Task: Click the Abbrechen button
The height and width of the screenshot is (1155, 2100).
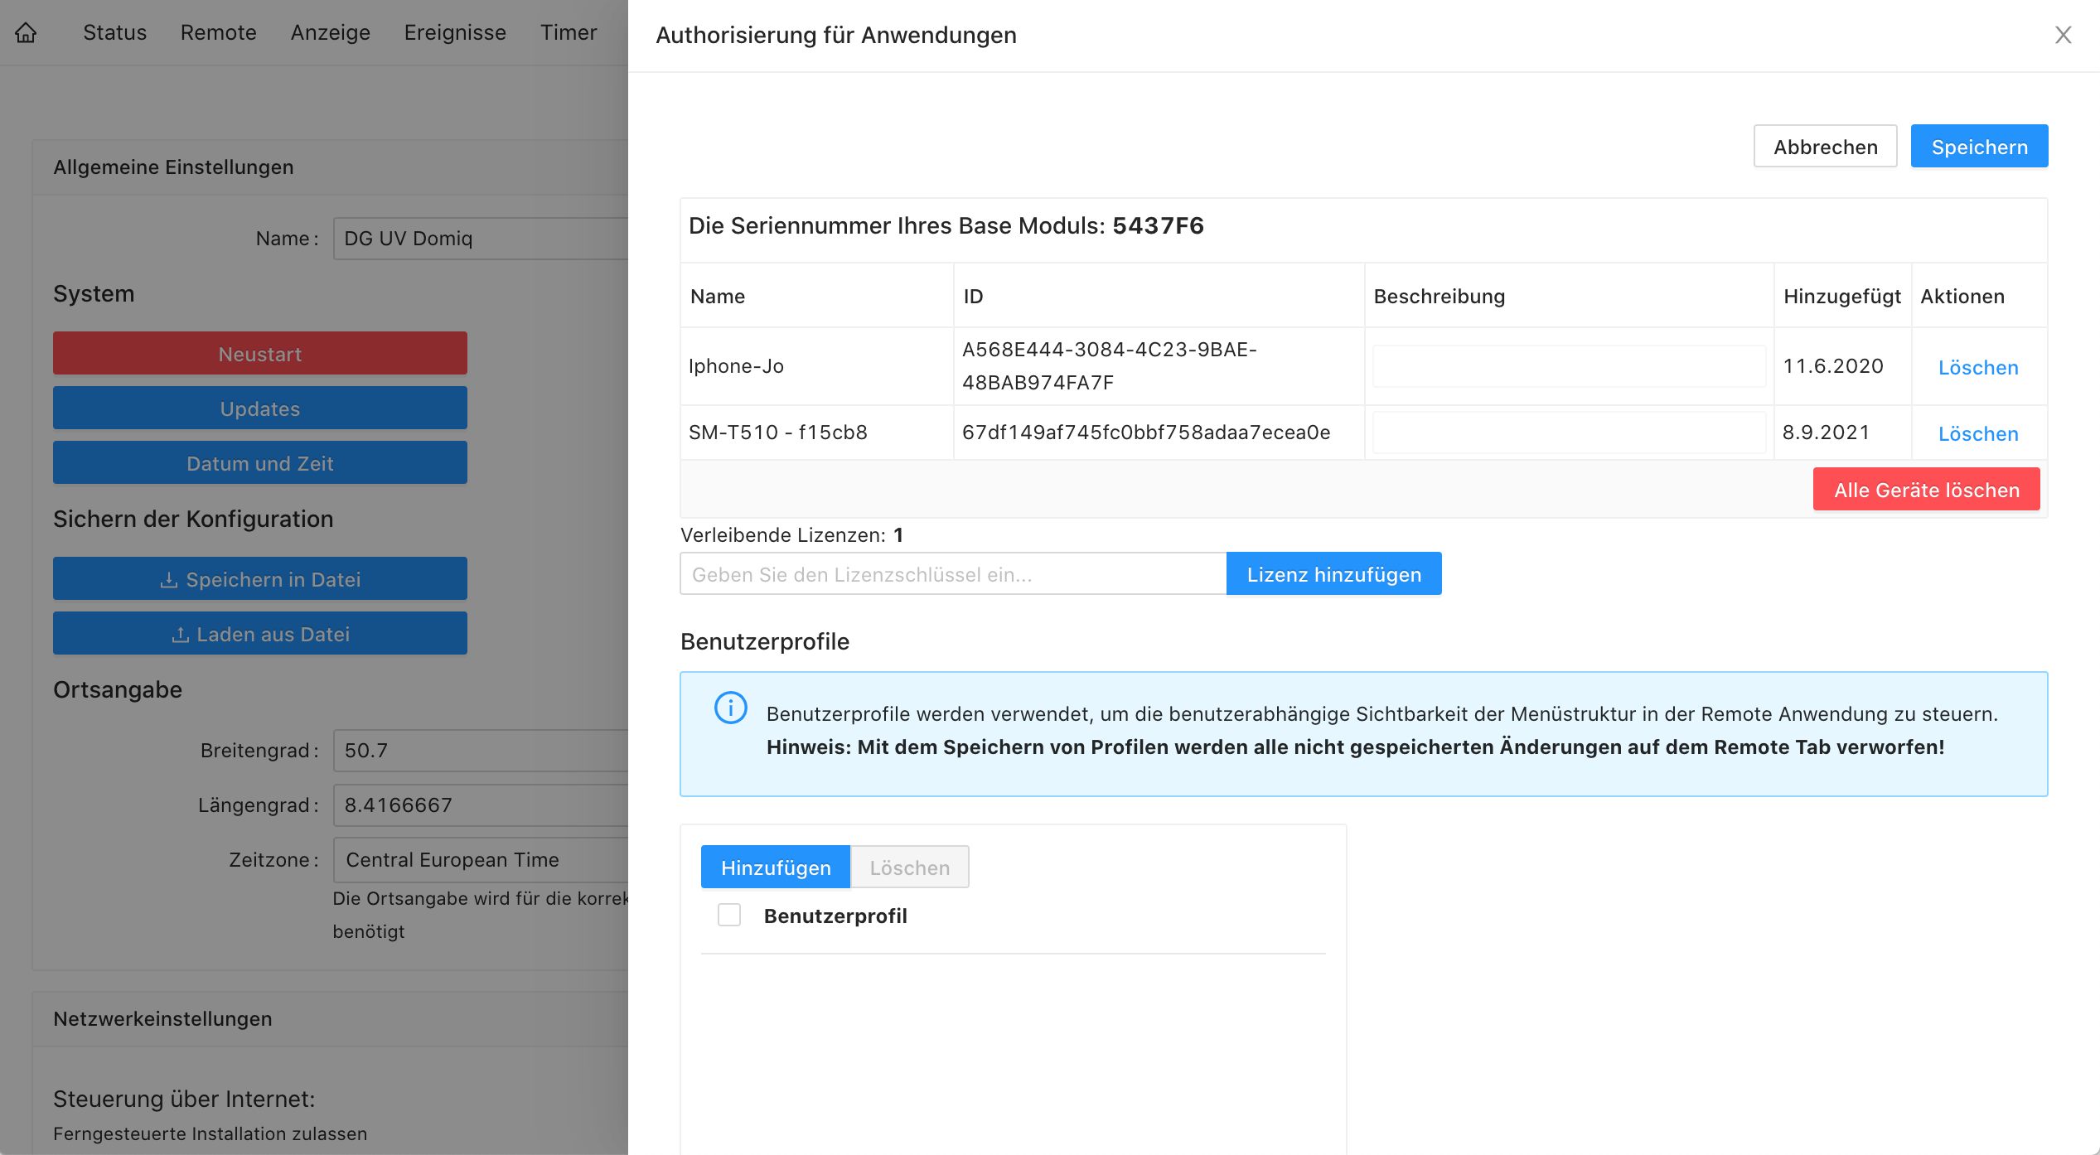Action: pos(1825,147)
